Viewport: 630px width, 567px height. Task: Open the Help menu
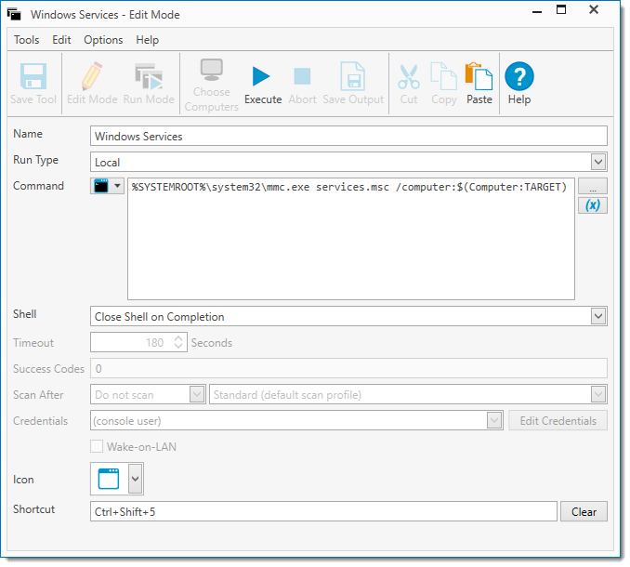(x=147, y=40)
